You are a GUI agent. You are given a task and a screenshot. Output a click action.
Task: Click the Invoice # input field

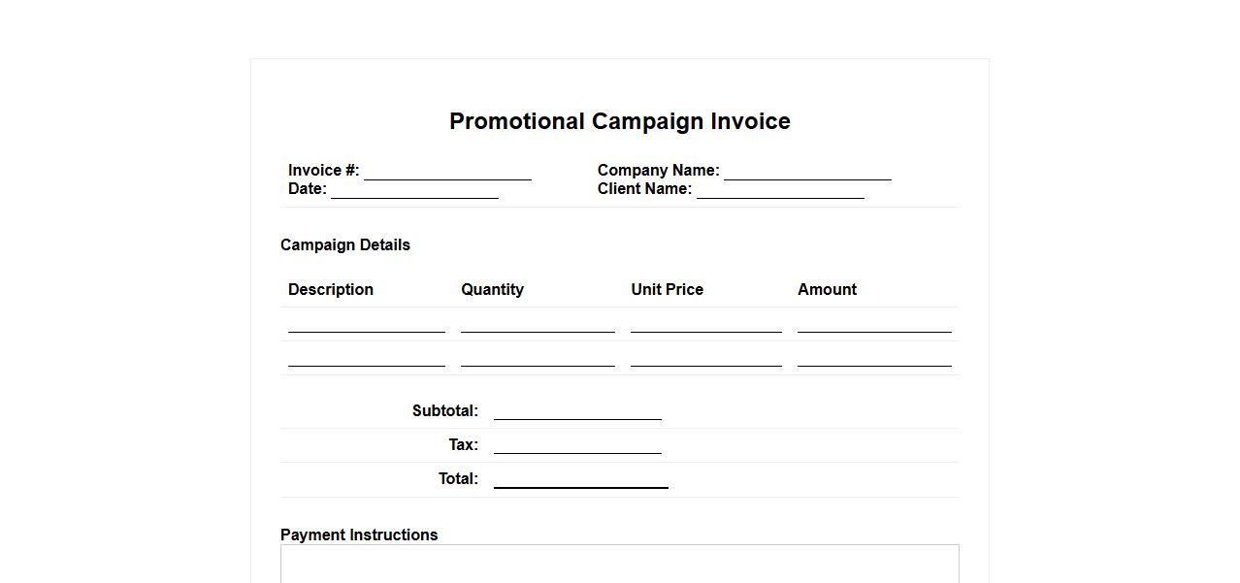pyautogui.click(x=447, y=171)
